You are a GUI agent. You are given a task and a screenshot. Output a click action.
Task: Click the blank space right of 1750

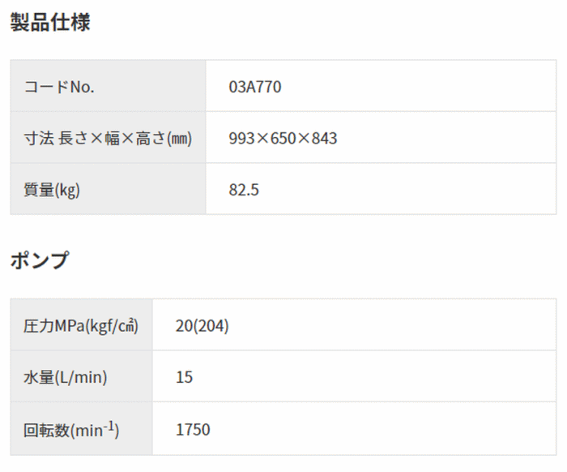click(x=383, y=429)
